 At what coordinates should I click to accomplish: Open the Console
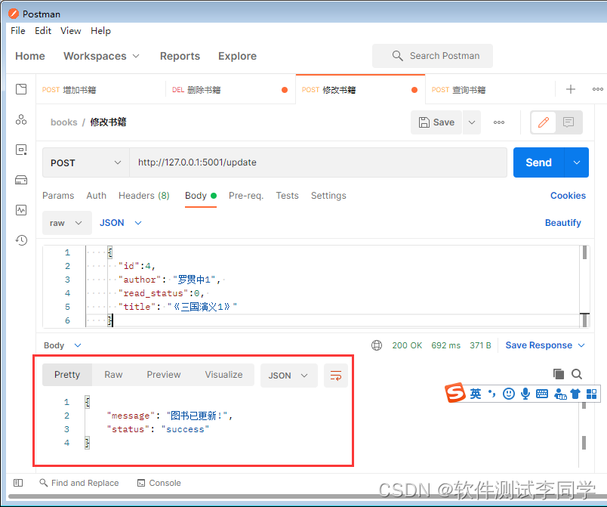[x=159, y=483]
